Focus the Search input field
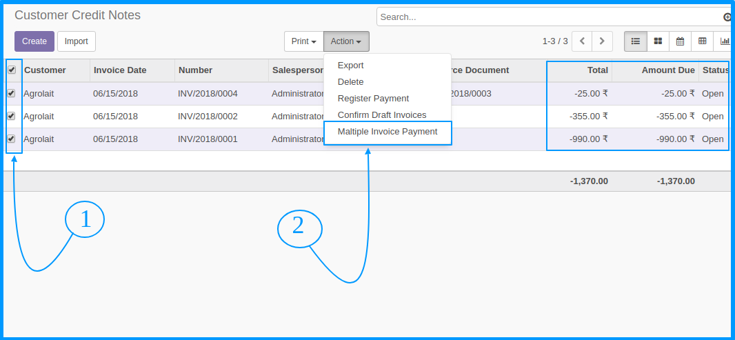This screenshot has width=735, height=340. tap(548, 17)
